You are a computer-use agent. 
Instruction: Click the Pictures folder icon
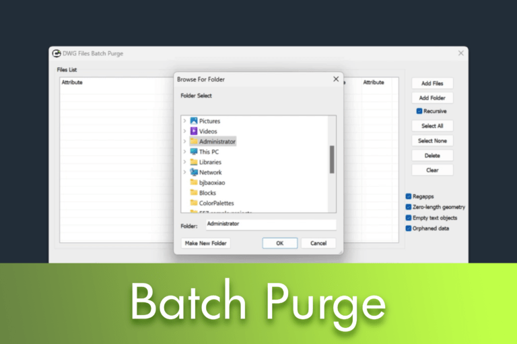click(x=194, y=121)
